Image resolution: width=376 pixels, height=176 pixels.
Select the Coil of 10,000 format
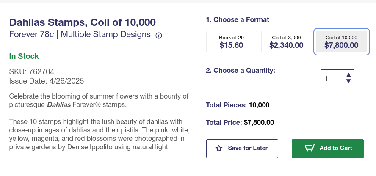click(341, 41)
